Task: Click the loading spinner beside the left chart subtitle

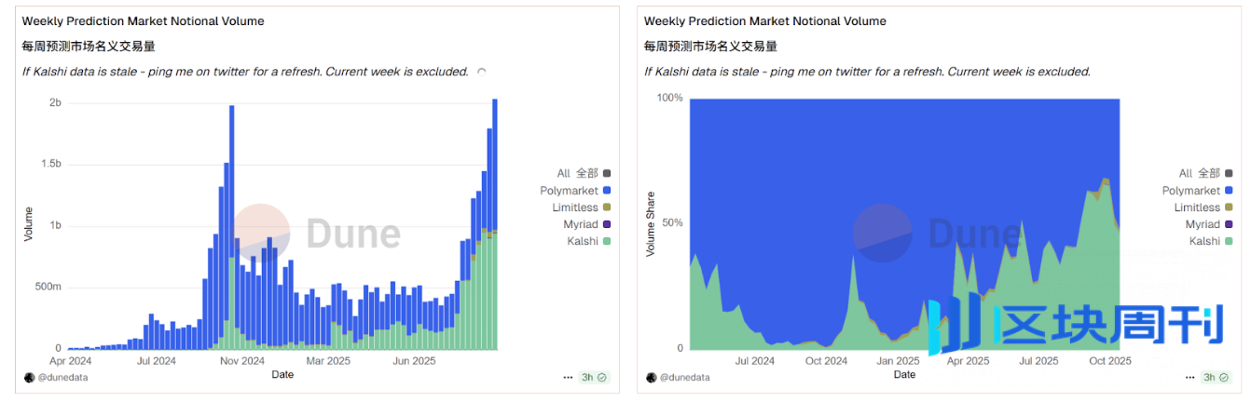Action: 481,72
